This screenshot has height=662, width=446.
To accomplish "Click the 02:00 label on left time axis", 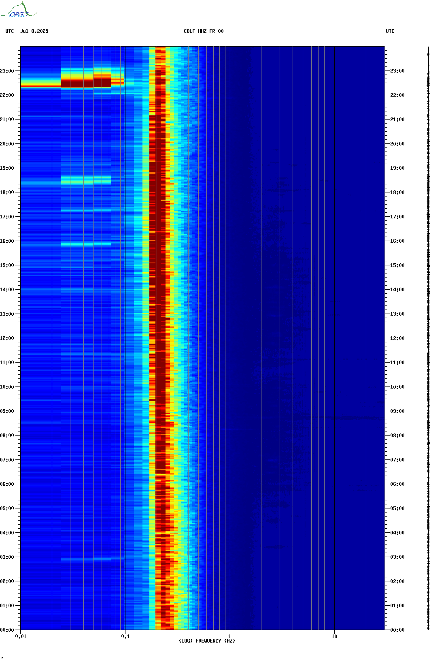I will tap(7, 581).
